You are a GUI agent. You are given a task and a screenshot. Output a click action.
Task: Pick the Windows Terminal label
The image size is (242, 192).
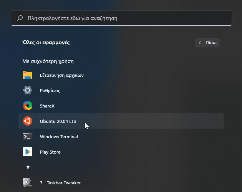(59, 137)
